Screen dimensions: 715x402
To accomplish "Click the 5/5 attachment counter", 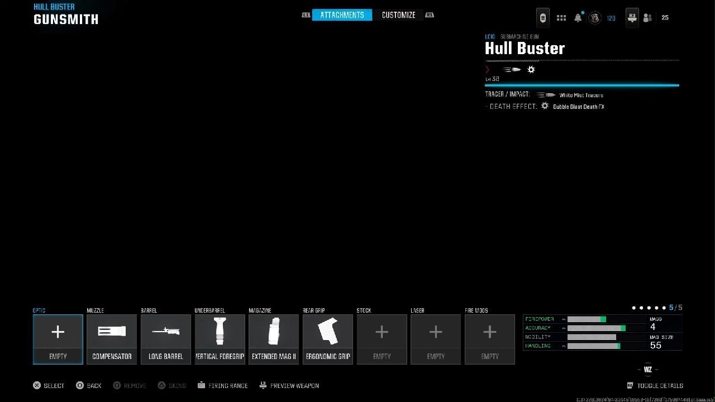I will 675,308.
